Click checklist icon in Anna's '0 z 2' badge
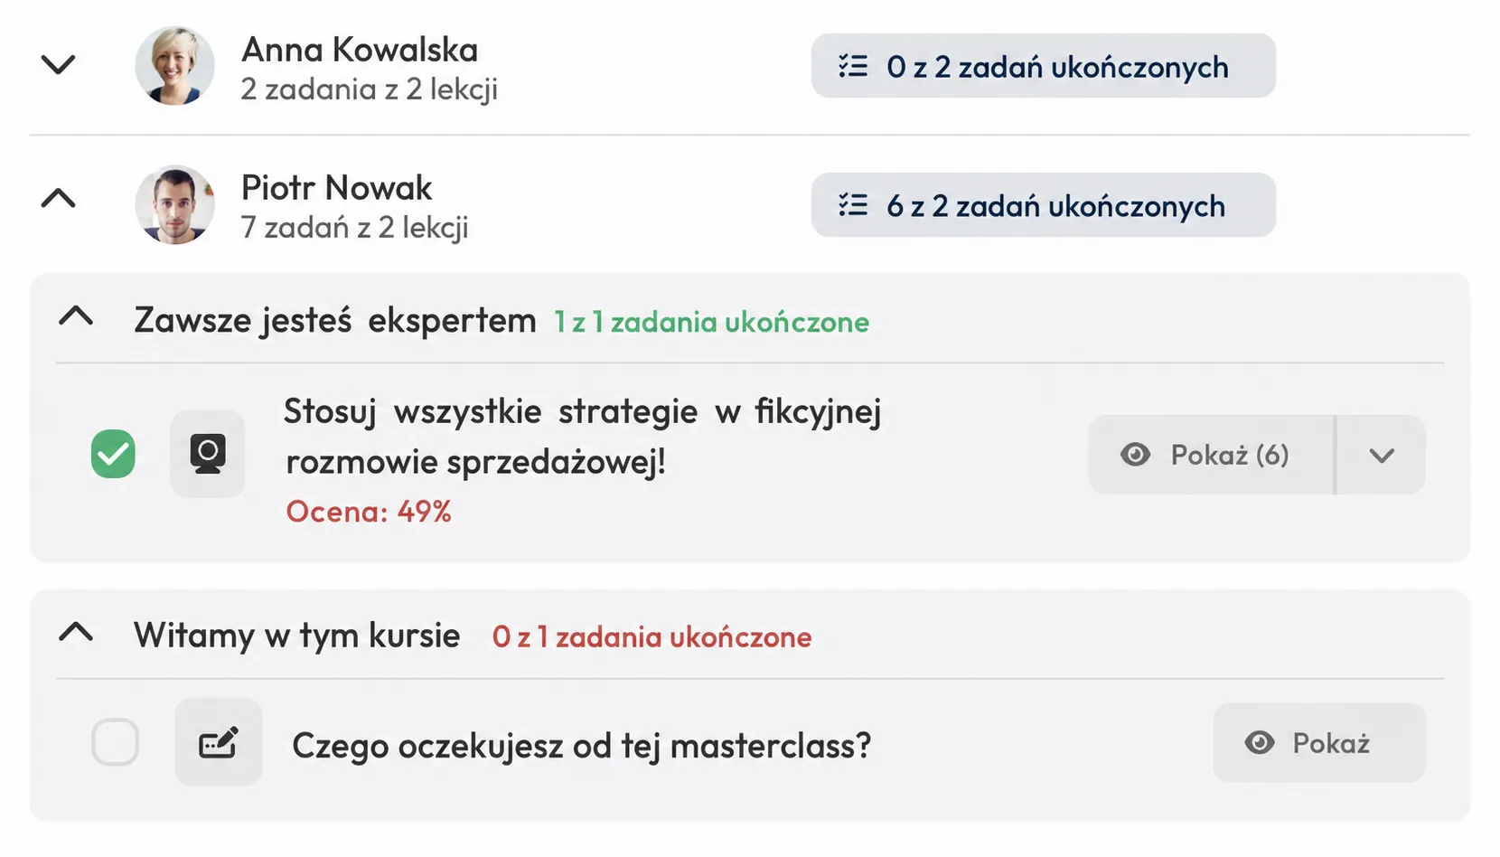 [853, 66]
